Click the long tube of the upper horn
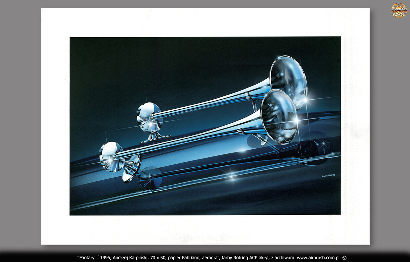This screenshot has width=410, height=262. coord(212,99)
